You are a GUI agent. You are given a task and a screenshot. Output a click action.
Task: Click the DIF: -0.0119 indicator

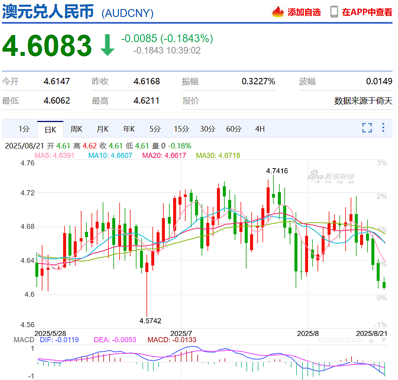coord(59,340)
